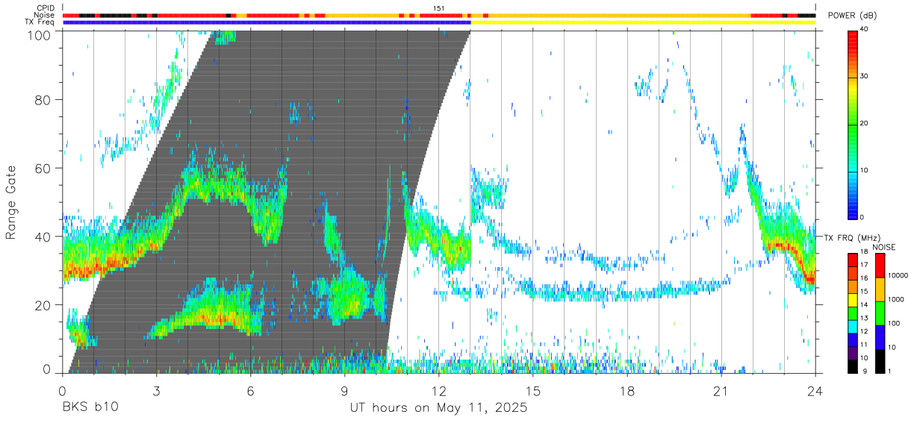The width and height of the screenshot is (917, 423).
Task: Click the TX FRQ (MHz) color scale bar
Action: coord(853,312)
